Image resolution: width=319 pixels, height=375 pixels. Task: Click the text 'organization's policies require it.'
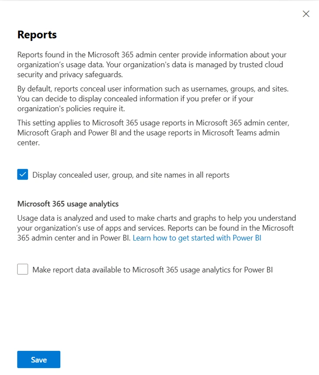click(71, 109)
